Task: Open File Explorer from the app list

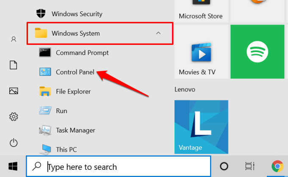Action: point(73,91)
